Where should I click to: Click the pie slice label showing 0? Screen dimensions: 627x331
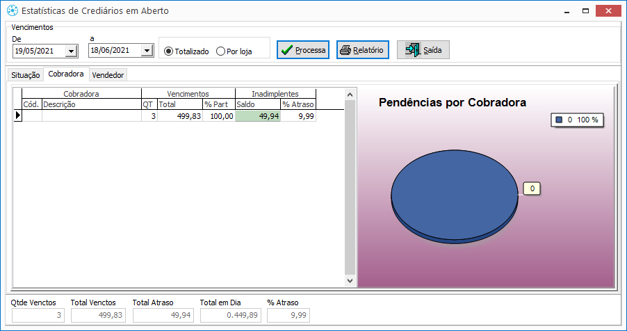[x=532, y=188]
